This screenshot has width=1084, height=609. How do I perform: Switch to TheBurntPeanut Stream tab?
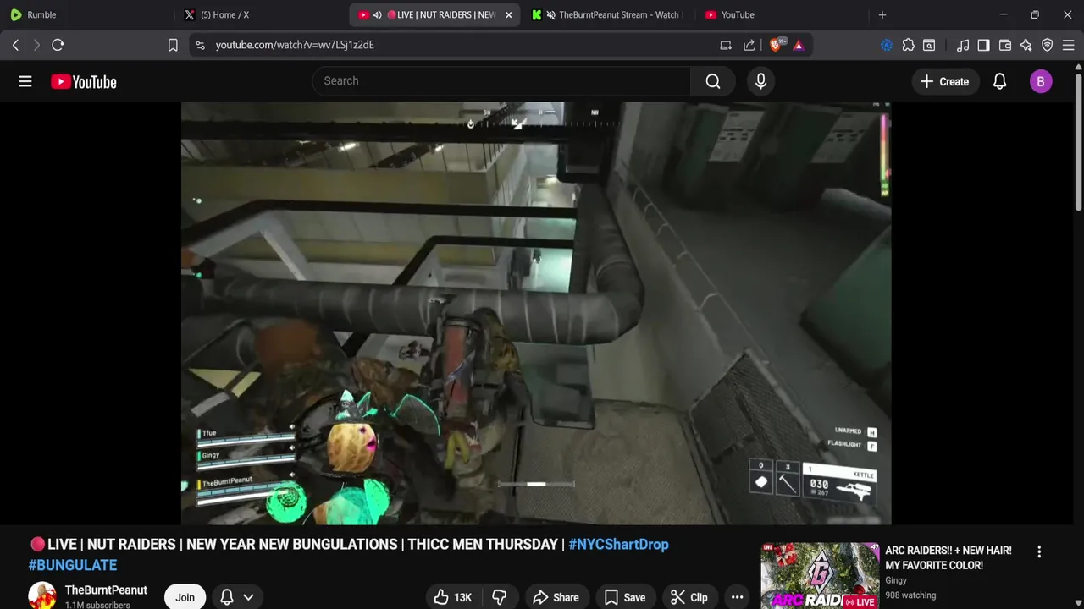click(610, 14)
